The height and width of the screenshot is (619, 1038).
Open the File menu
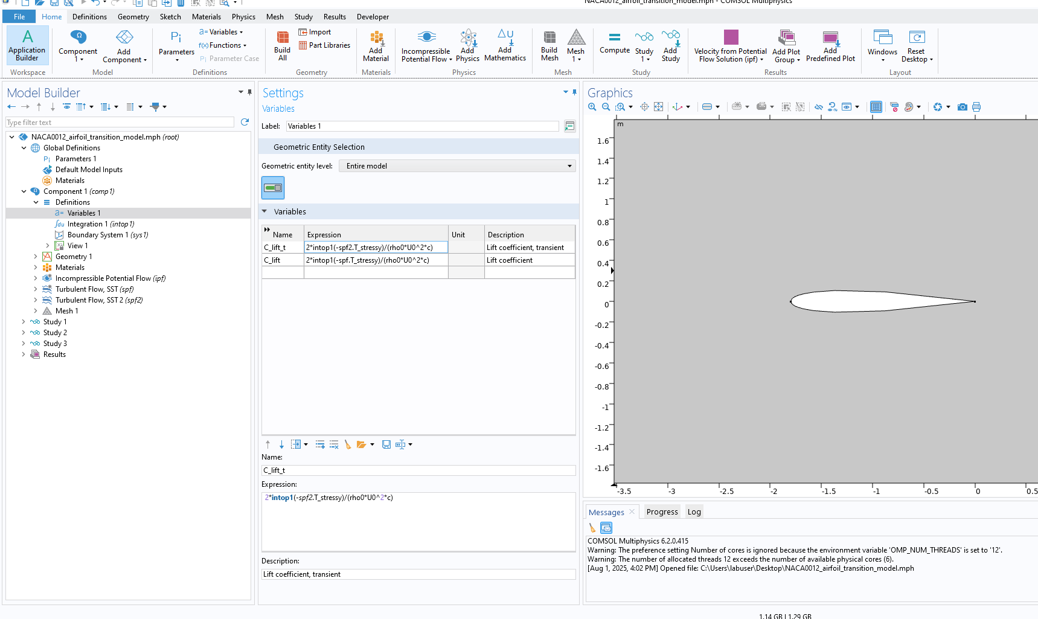tap(19, 17)
